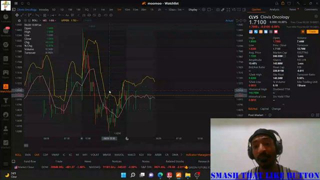Click the orange Trade button

tap(312, 31)
